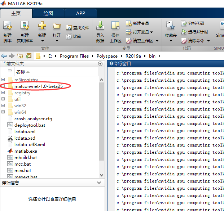
Task: Click the arrow after bin in path
Action: tap(159, 56)
